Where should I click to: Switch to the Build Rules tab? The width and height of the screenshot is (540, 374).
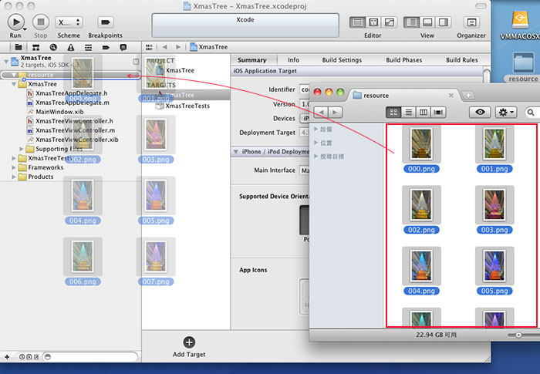(x=462, y=60)
